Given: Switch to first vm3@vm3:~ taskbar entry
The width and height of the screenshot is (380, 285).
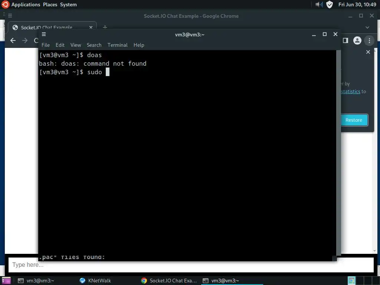Looking at the screenshot, I should click(36, 281).
